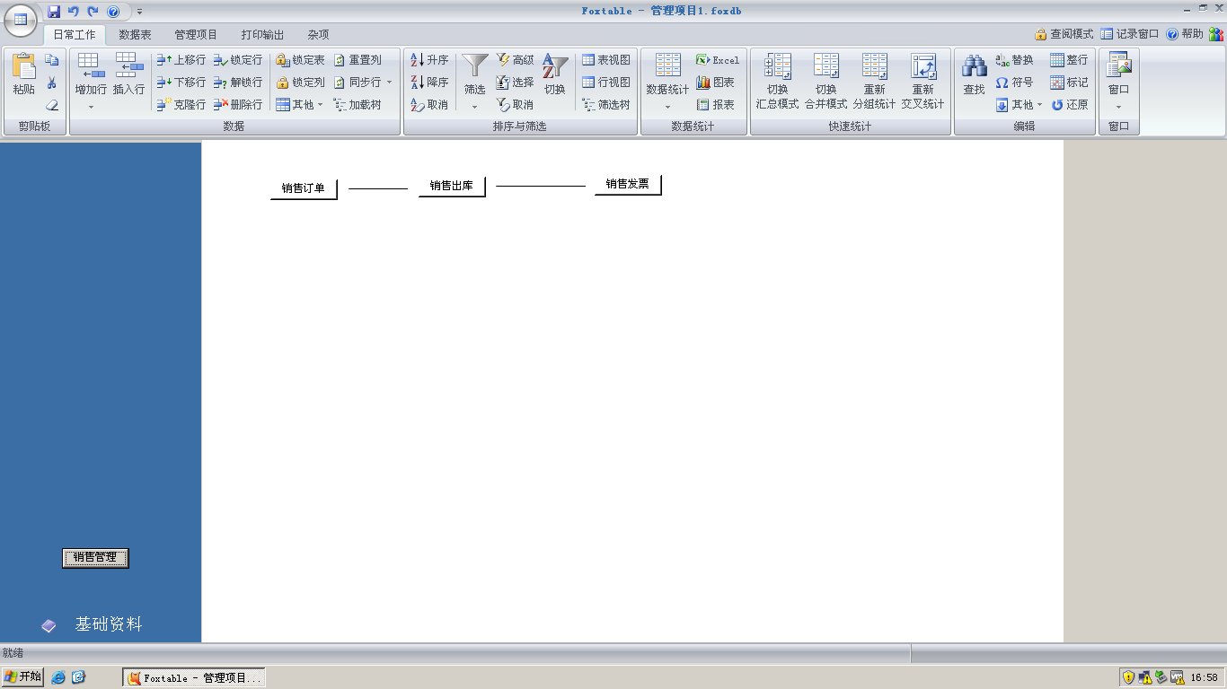Click the Load Tree (加载树) button
This screenshot has height=689, width=1227.
358,105
